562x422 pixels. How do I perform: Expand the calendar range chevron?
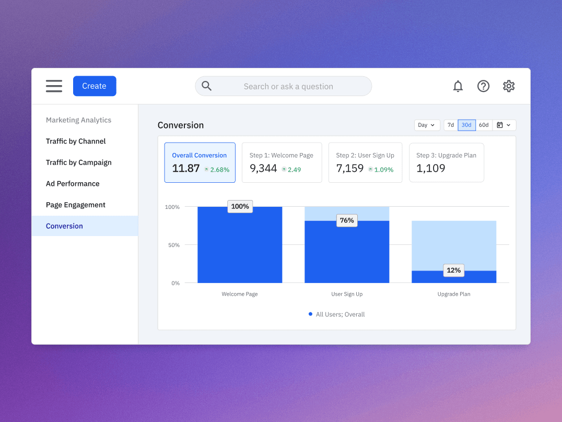508,125
